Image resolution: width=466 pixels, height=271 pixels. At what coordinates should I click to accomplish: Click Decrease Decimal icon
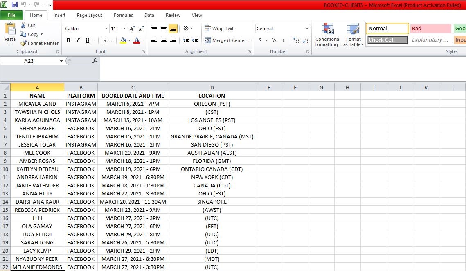tap(306, 40)
